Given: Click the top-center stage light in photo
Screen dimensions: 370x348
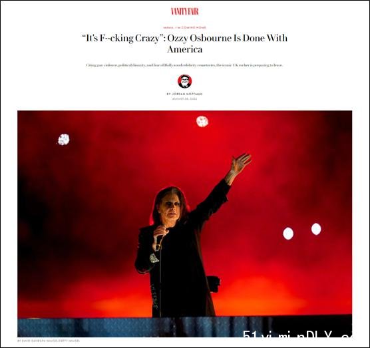Looking at the screenshot, I should point(202,121).
